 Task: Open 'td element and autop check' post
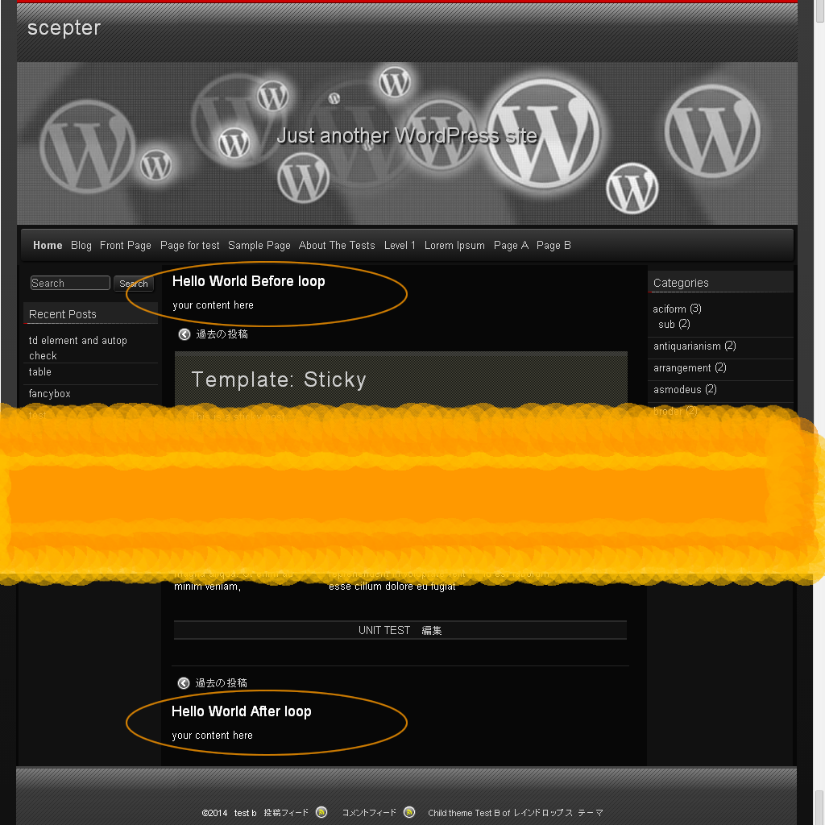(78, 348)
